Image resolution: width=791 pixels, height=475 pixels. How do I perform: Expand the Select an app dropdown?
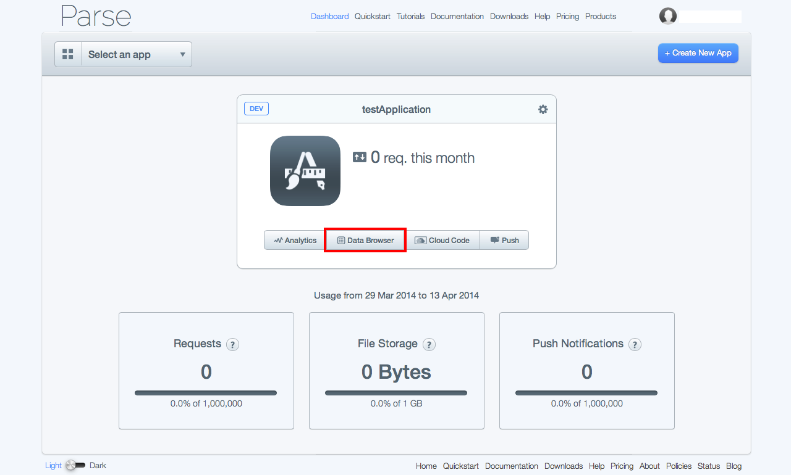137,54
